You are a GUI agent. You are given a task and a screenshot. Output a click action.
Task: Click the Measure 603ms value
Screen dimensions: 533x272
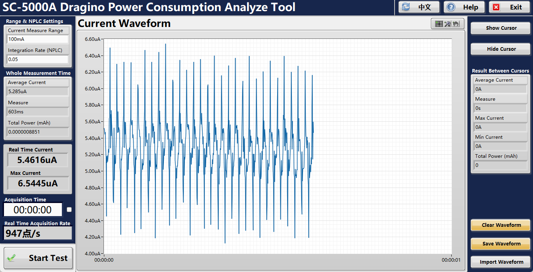click(x=38, y=112)
